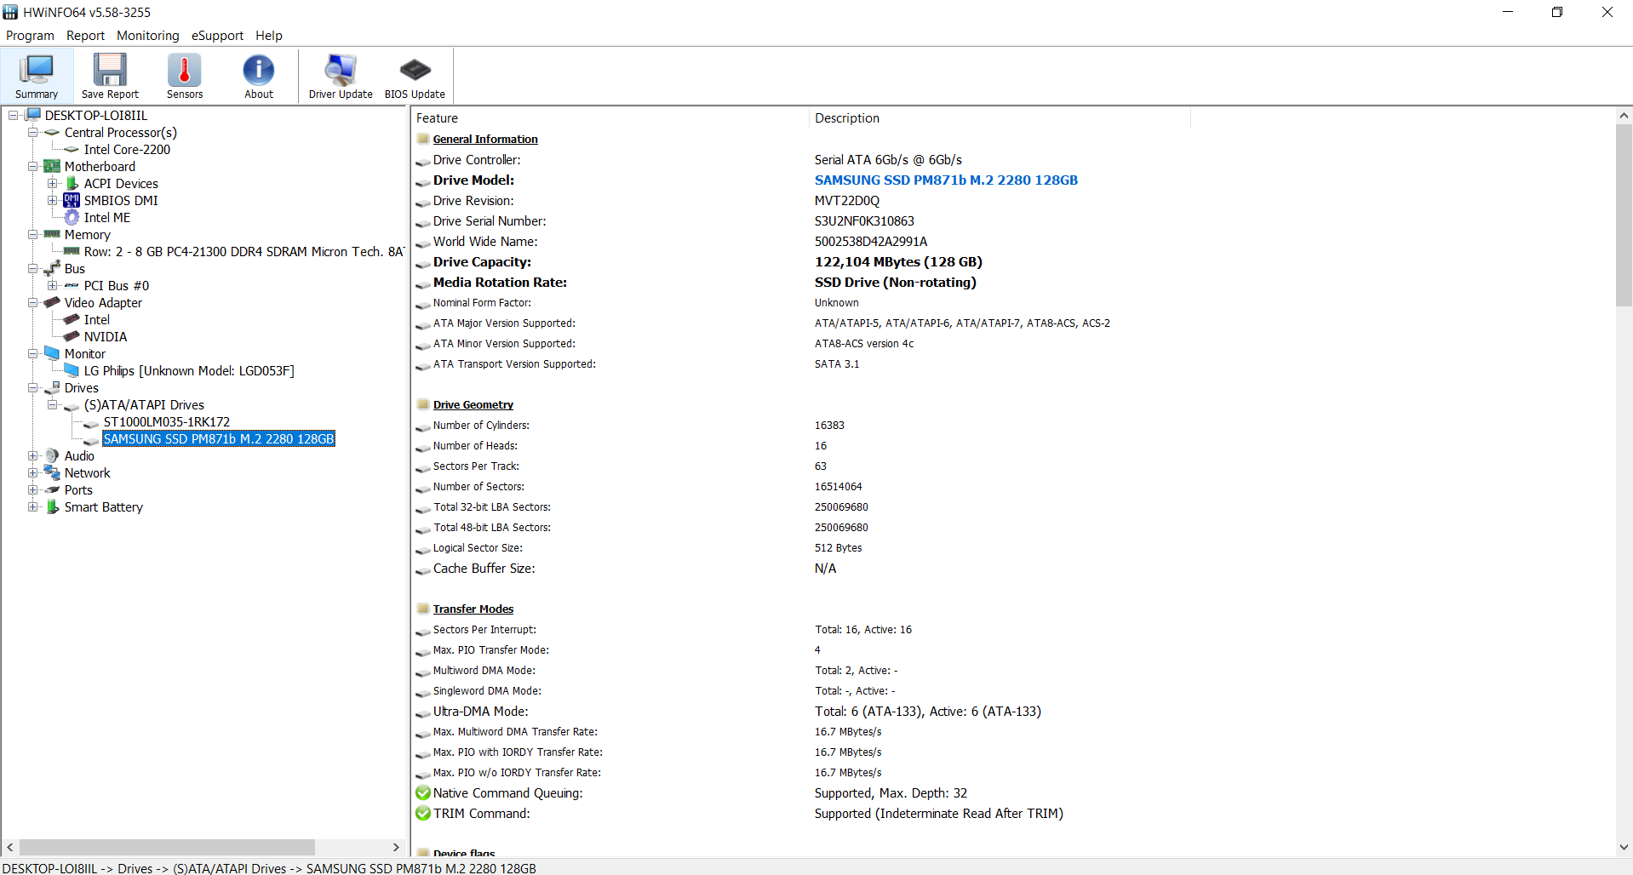Click the HWiNFO64 title bar app icon
Screen dimensions: 1633x875
[10, 12]
